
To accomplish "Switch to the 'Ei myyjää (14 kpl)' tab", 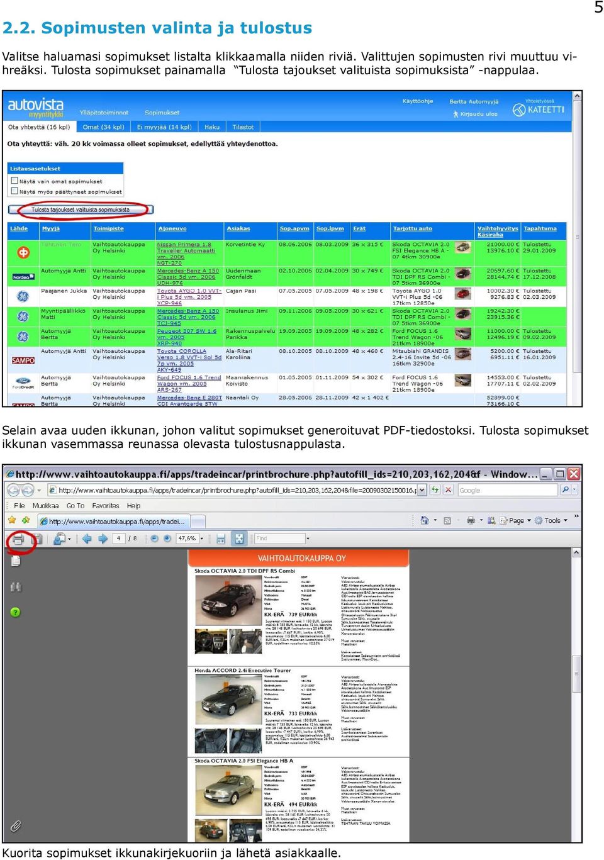I will tap(164, 127).
